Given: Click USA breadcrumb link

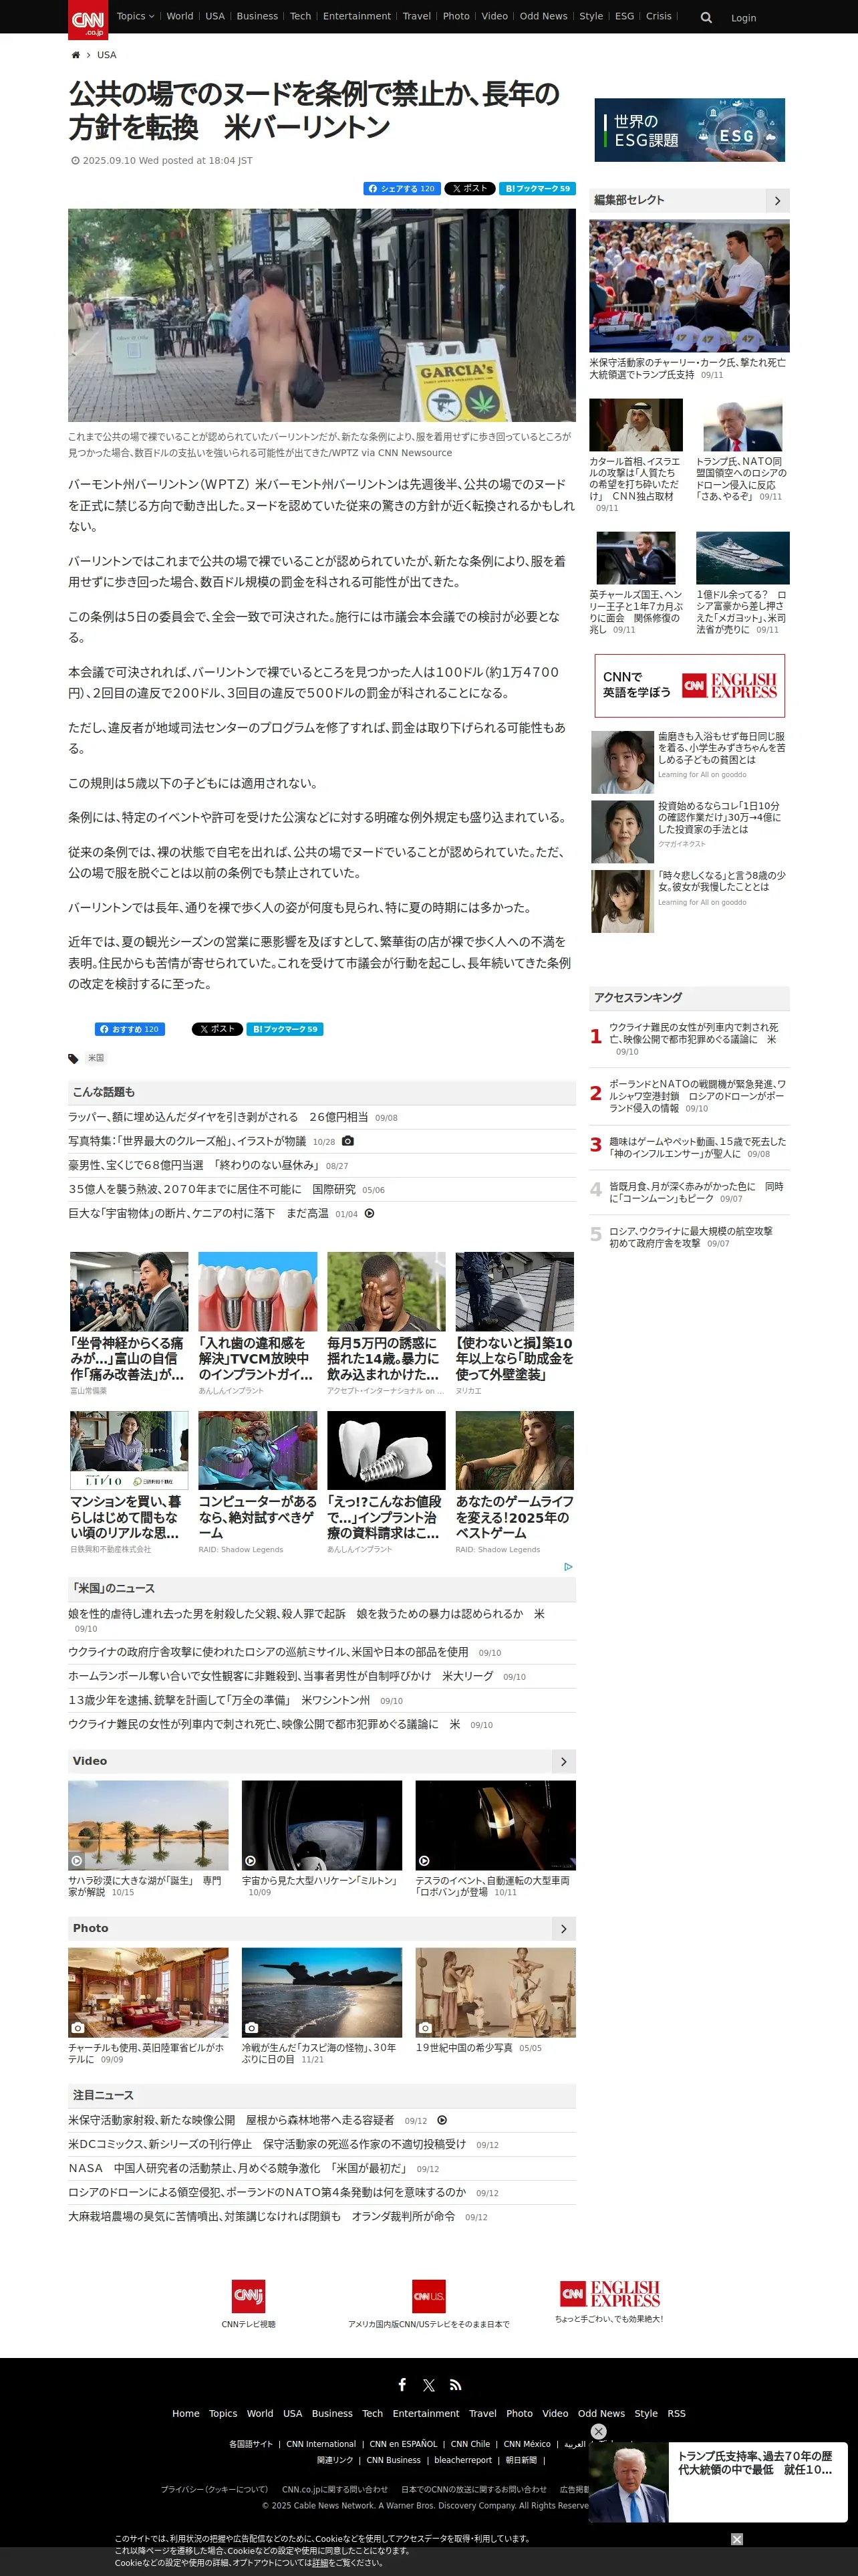Looking at the screenshot, I should pyautogui.click(x=107, y=55).
